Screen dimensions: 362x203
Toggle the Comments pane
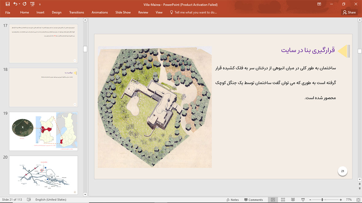[254, 200]
